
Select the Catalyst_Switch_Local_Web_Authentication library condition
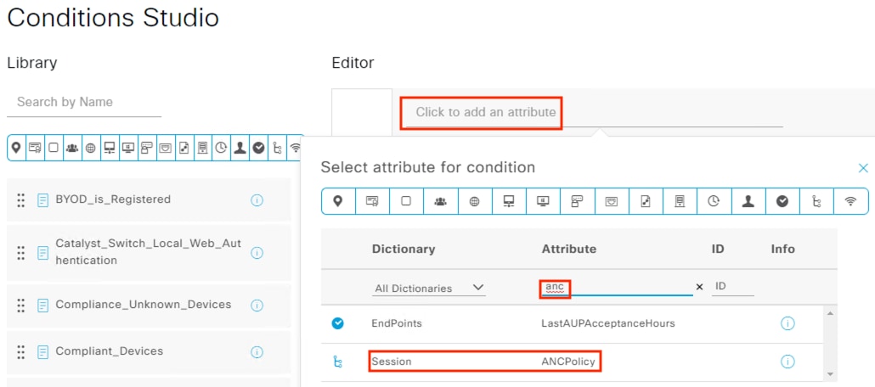tap(149, 253)
